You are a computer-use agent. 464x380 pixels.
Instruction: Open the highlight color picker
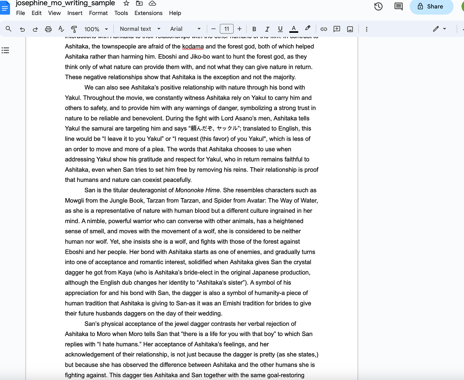point(307,29)
